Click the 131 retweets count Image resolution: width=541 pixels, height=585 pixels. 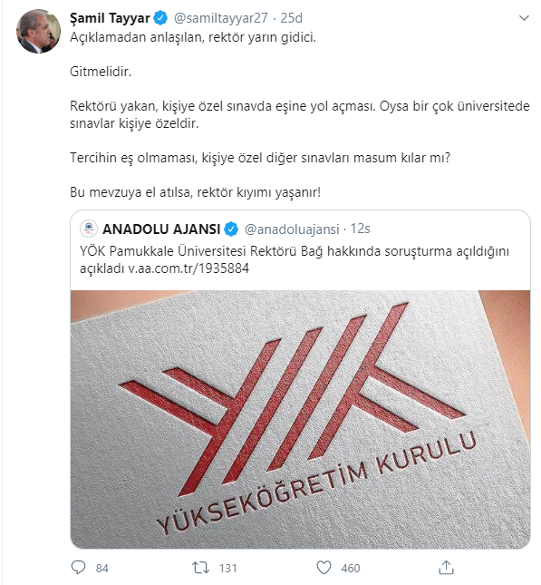click(228, 568)
